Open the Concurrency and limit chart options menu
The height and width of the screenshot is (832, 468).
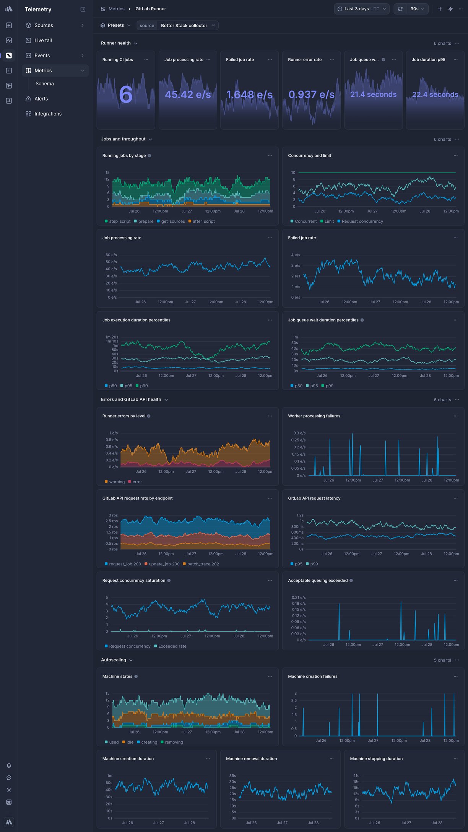click(x=456, y=156)
